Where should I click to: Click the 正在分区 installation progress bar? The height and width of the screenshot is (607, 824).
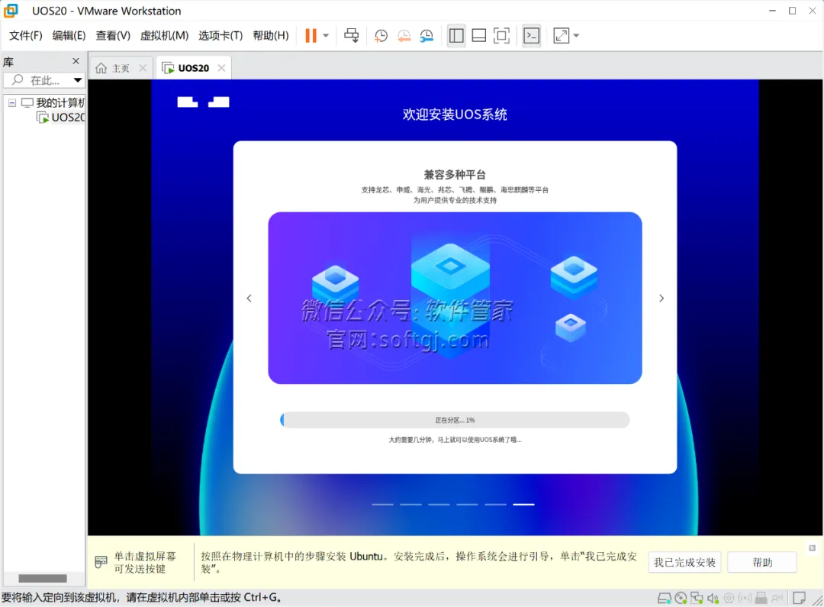coord(455,420)
